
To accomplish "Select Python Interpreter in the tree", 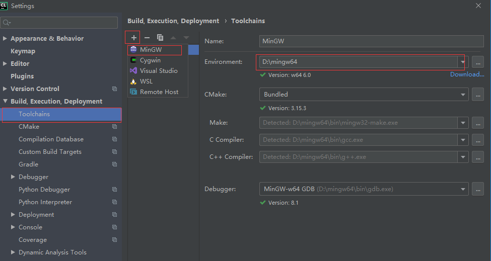I will 45,202.
